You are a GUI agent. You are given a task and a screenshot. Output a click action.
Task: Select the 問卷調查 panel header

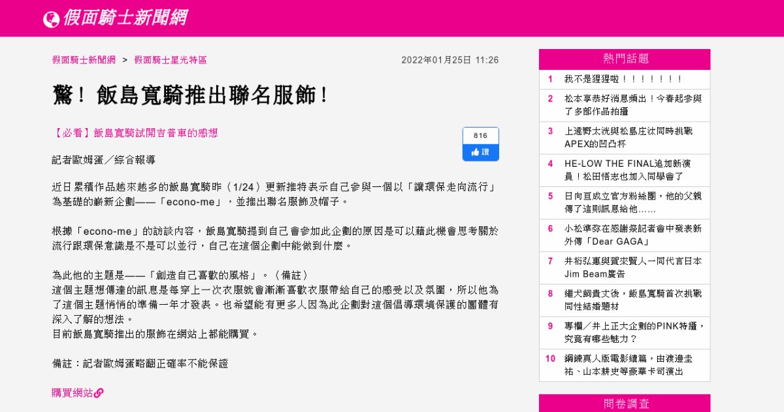(624, 404)
